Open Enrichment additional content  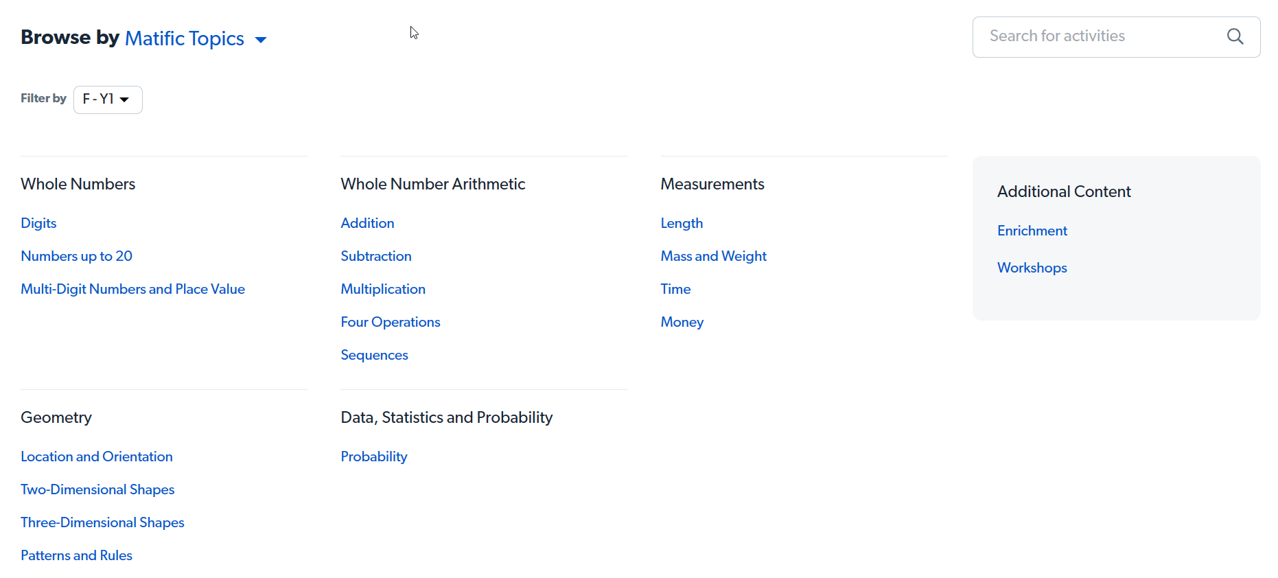tap(1032, 231)
